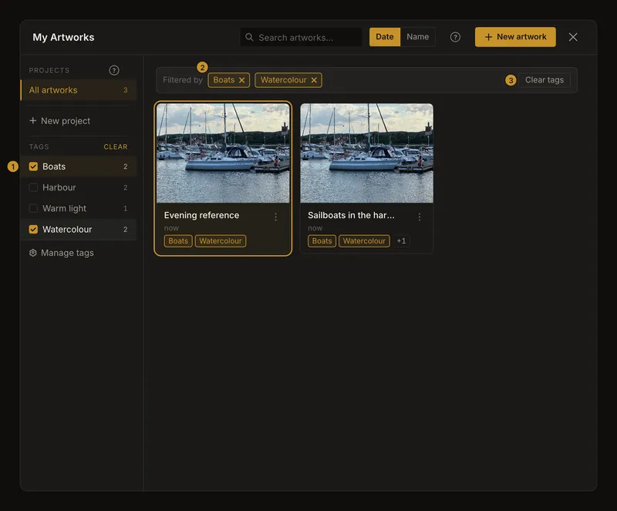Uncheck the Boats tag checkbox
This screenshot has height=511, width=617.
tap(33, 166)
